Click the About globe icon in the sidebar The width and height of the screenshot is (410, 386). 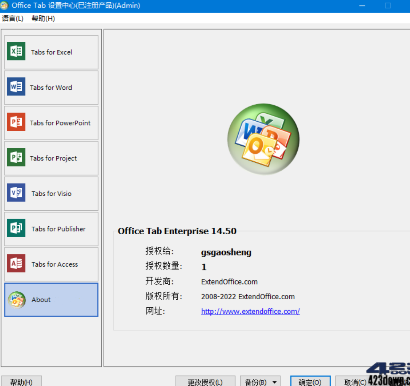tap(17, 300)
